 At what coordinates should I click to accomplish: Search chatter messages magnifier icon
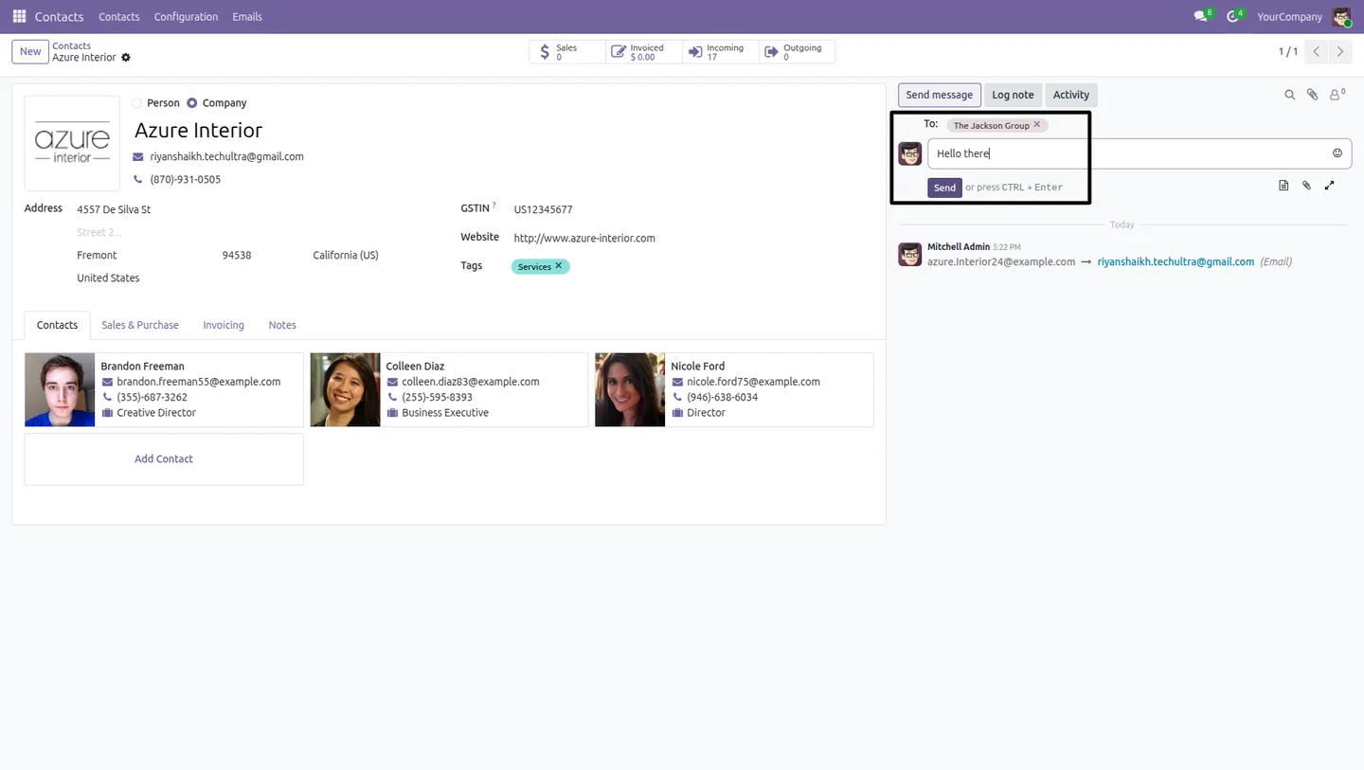1289,95
